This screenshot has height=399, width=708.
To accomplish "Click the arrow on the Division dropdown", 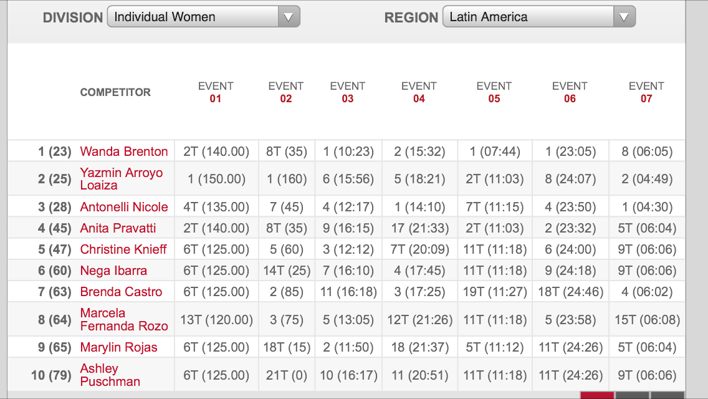I will 289,17.
